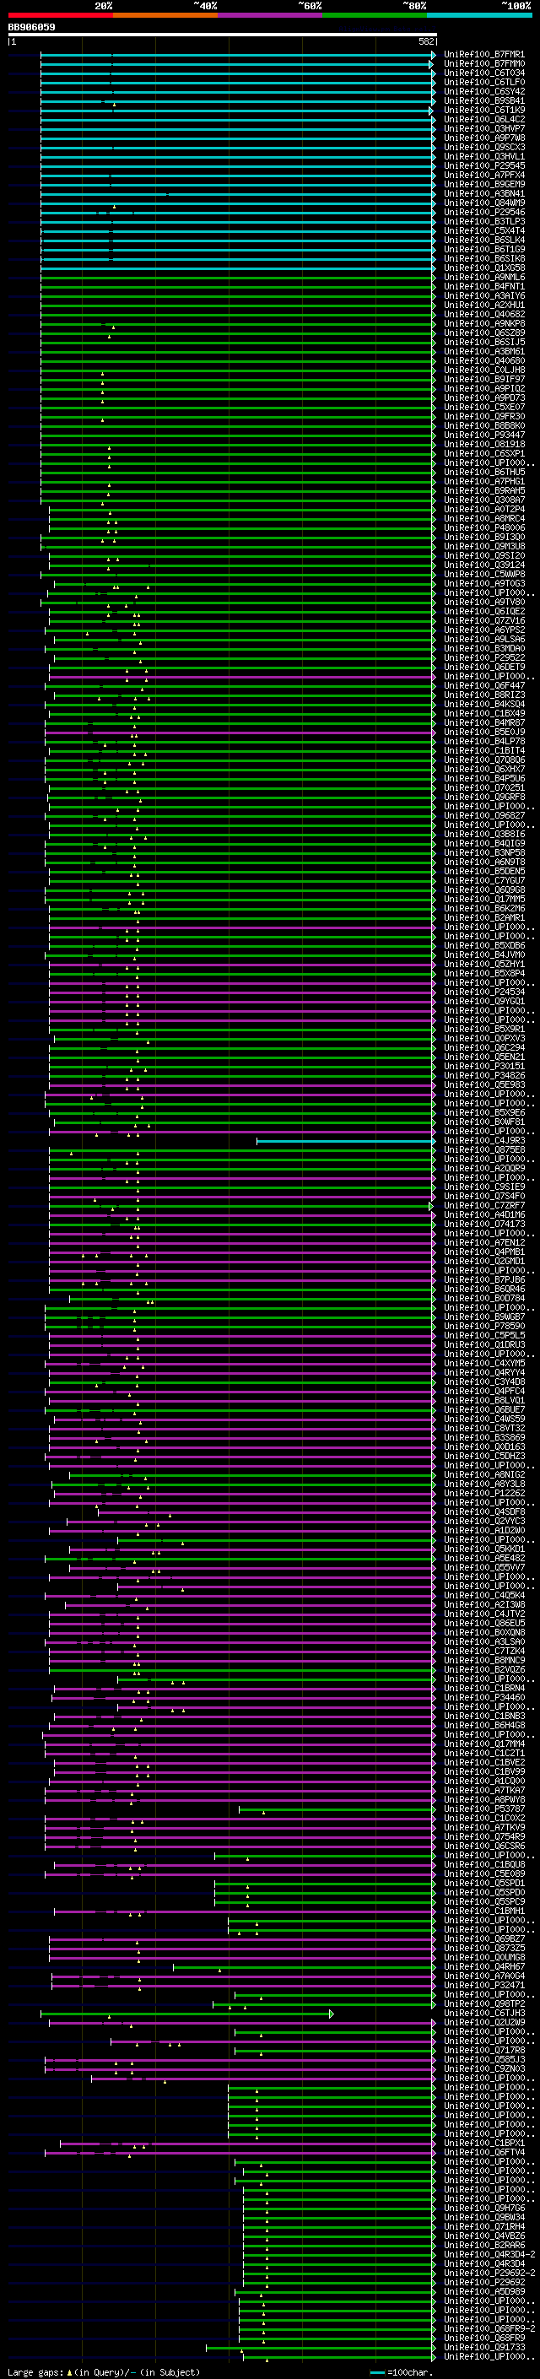Select hit label UniRef100_B9GEM9
The height and width of the screenshot is (2379, 540).
tap(483, 184)
